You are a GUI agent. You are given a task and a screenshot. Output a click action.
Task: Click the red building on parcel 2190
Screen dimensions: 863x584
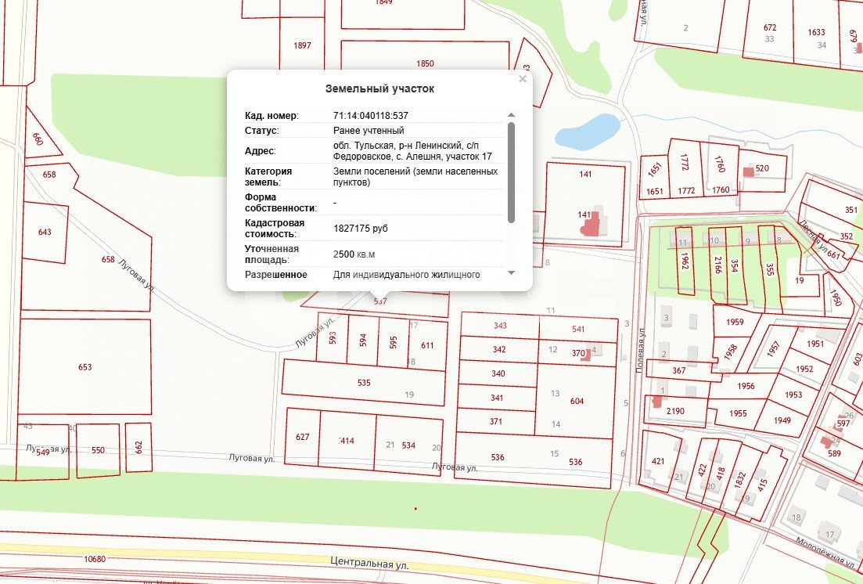click(655, 402)
